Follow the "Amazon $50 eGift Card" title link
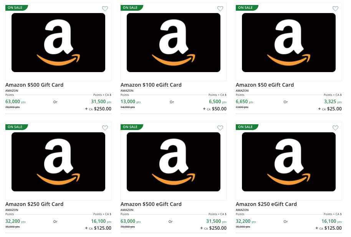The image size is (351, 237). pyautogui.click(x=265, y=85)
